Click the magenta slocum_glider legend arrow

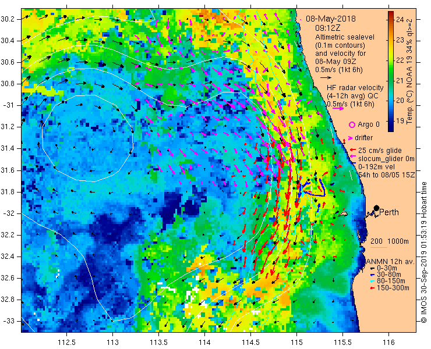click(352, 157)
